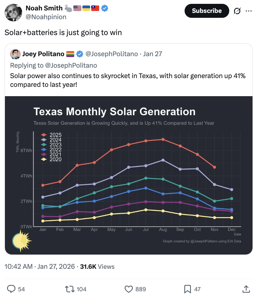Open the Texas Monthly Solar Generation chart
This screenshot has height=297, width=258.
(129, 175)
